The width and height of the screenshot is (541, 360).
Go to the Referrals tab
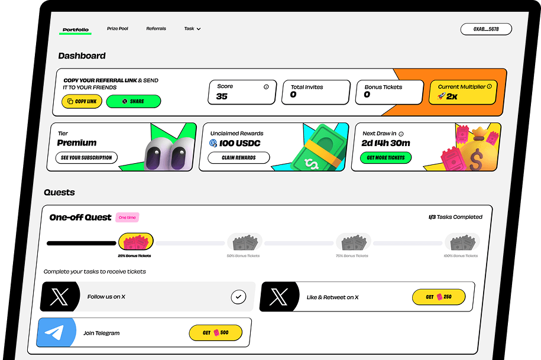click(156, 28)
